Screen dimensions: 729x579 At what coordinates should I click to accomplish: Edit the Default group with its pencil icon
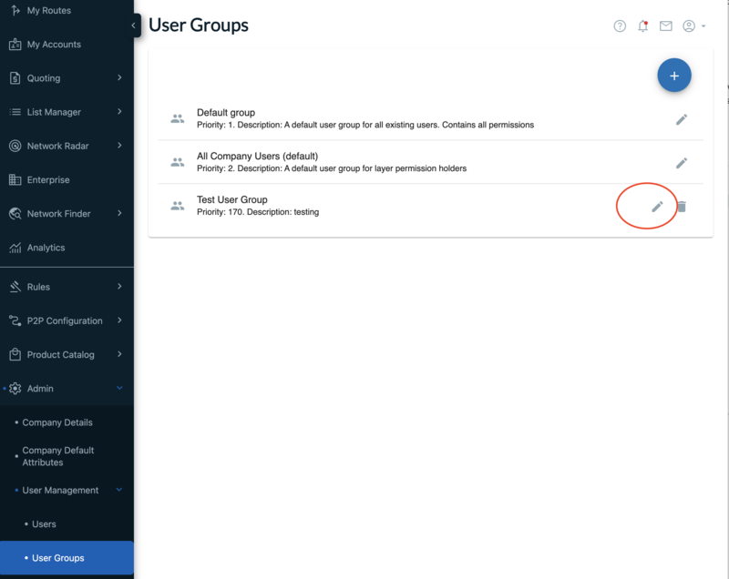point(682,119)
